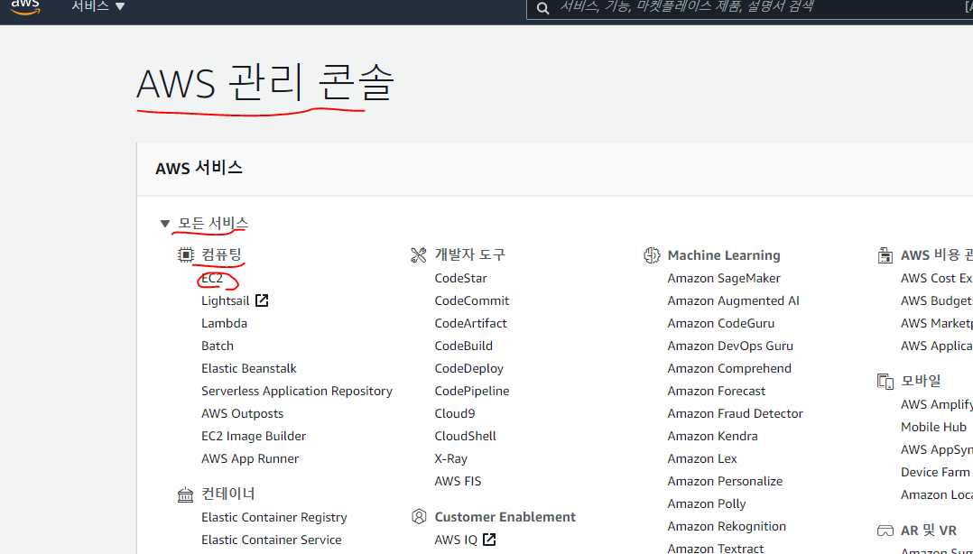
Task: Open Amazon Augmented AI
Action: (x=733, y=300)
